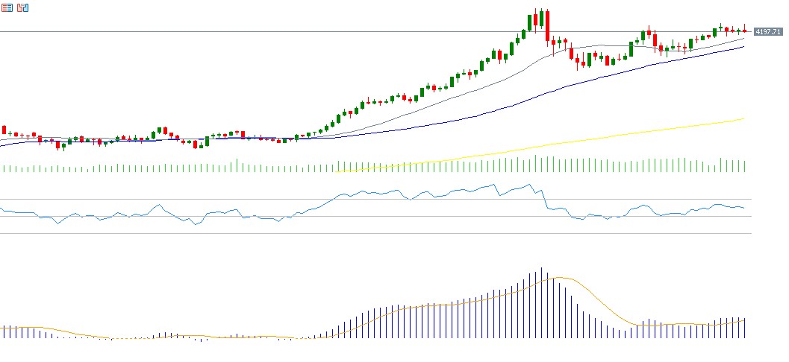This screenshot has height=362, width=789.
Task: Click the tallest green volume bar
Action: tap(535, 164)
